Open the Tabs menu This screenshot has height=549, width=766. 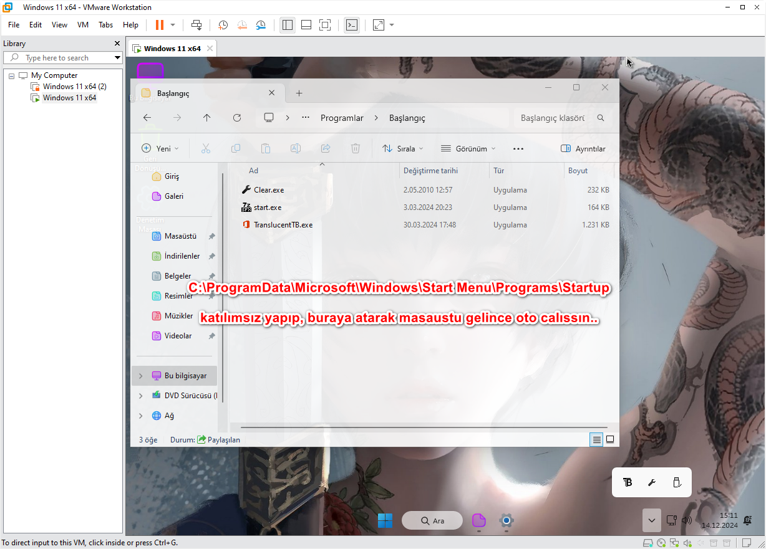(106, 25)
